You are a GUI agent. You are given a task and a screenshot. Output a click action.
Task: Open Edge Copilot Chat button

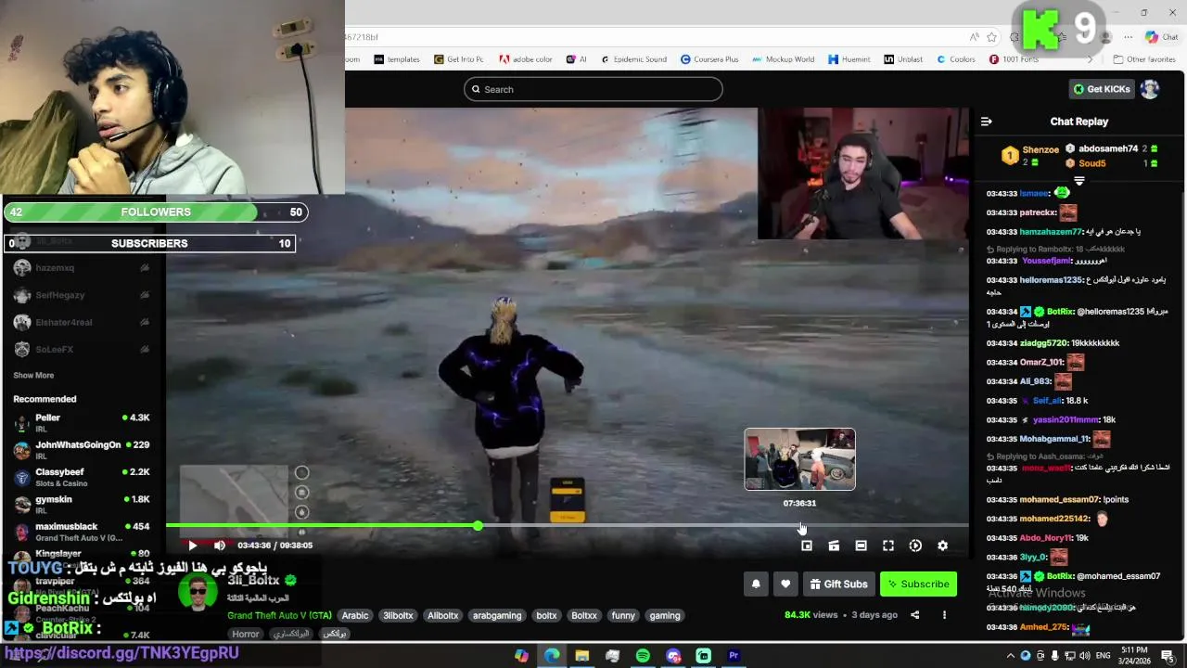(x=1162, y=37)
